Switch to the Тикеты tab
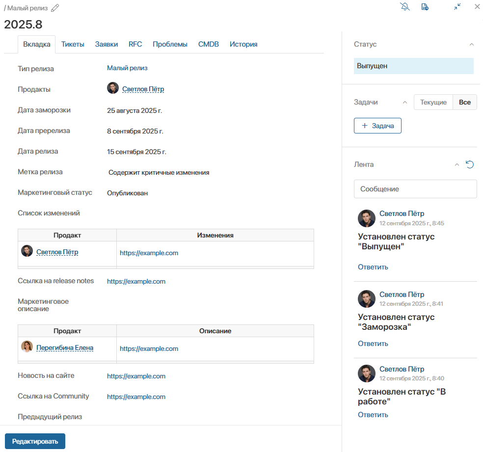The height and width of the screenshot is (452, 483). (x=73, y=44)
